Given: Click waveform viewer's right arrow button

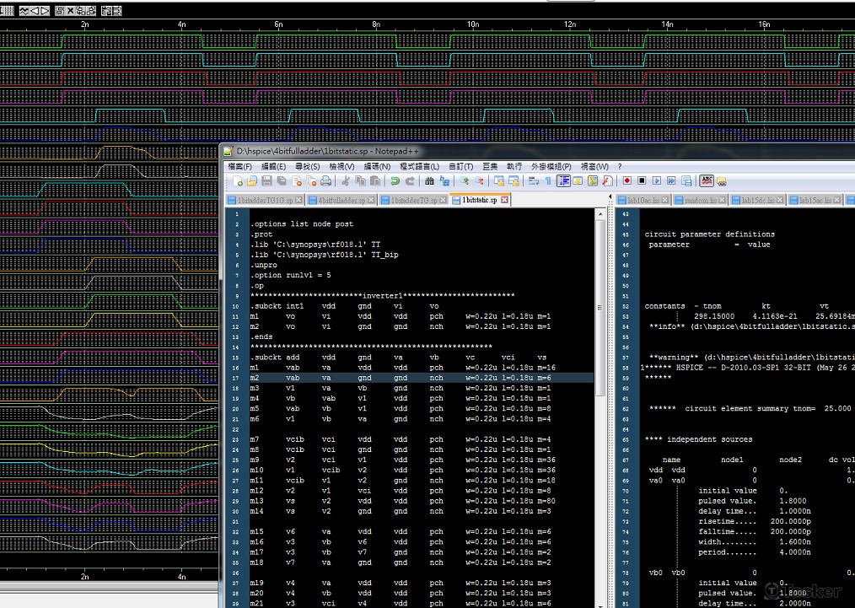Looking at the screenshot, I should coord(44,11).
